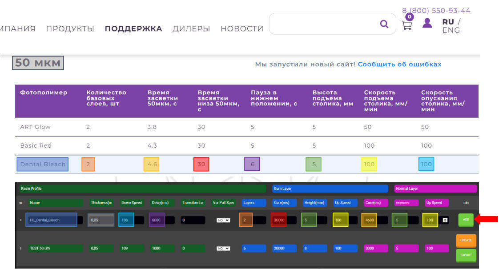
Task: Click the ART Glow table row name
Action: coord(35,127)
